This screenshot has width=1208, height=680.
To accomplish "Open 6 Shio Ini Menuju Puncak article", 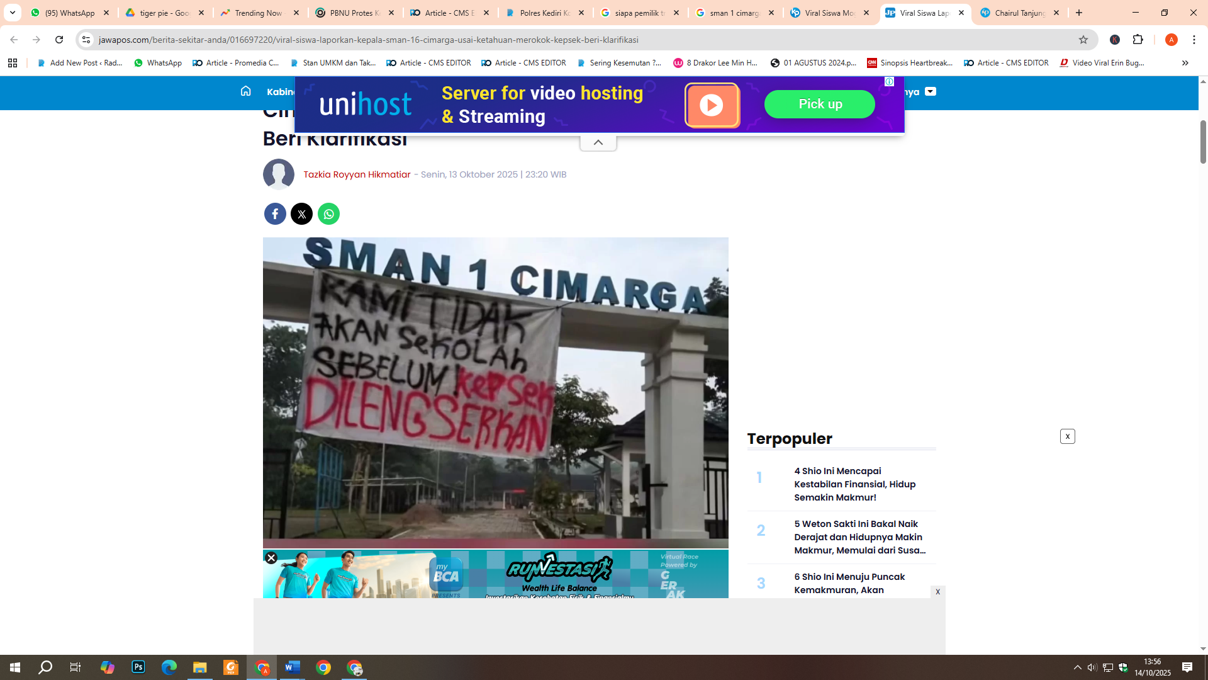I will 850,583.
